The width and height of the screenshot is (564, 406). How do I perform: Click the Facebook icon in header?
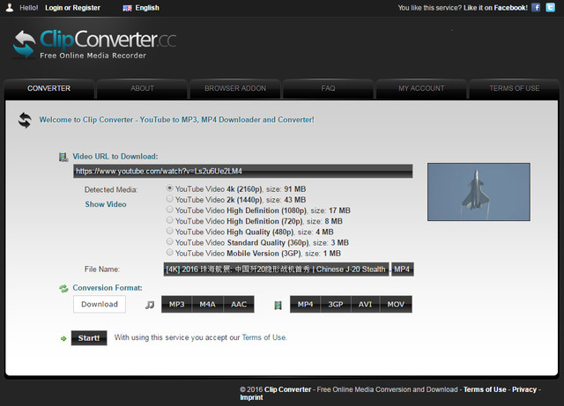(x=536, y=8)
